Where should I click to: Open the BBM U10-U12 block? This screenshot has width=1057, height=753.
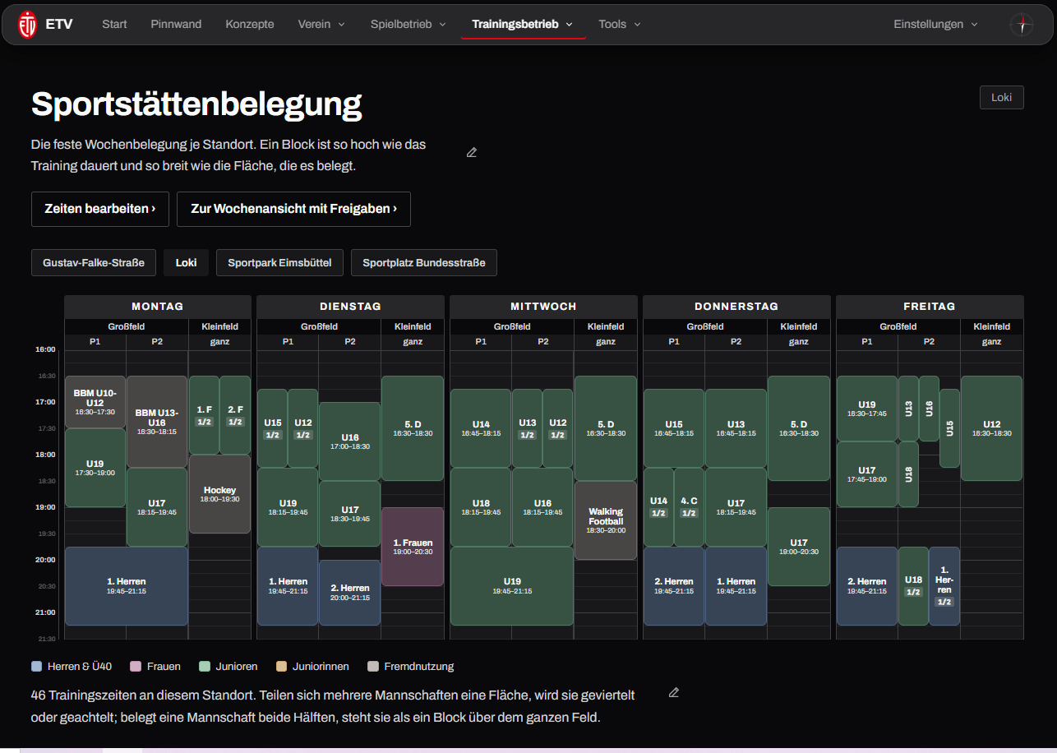coord(95,402)
